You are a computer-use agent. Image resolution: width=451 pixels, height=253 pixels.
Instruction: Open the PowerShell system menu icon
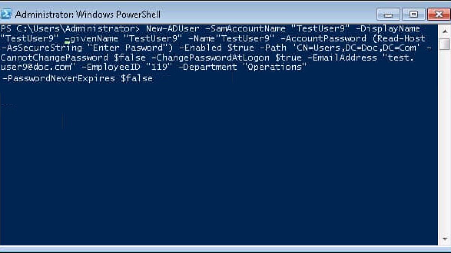click(6, 14)
